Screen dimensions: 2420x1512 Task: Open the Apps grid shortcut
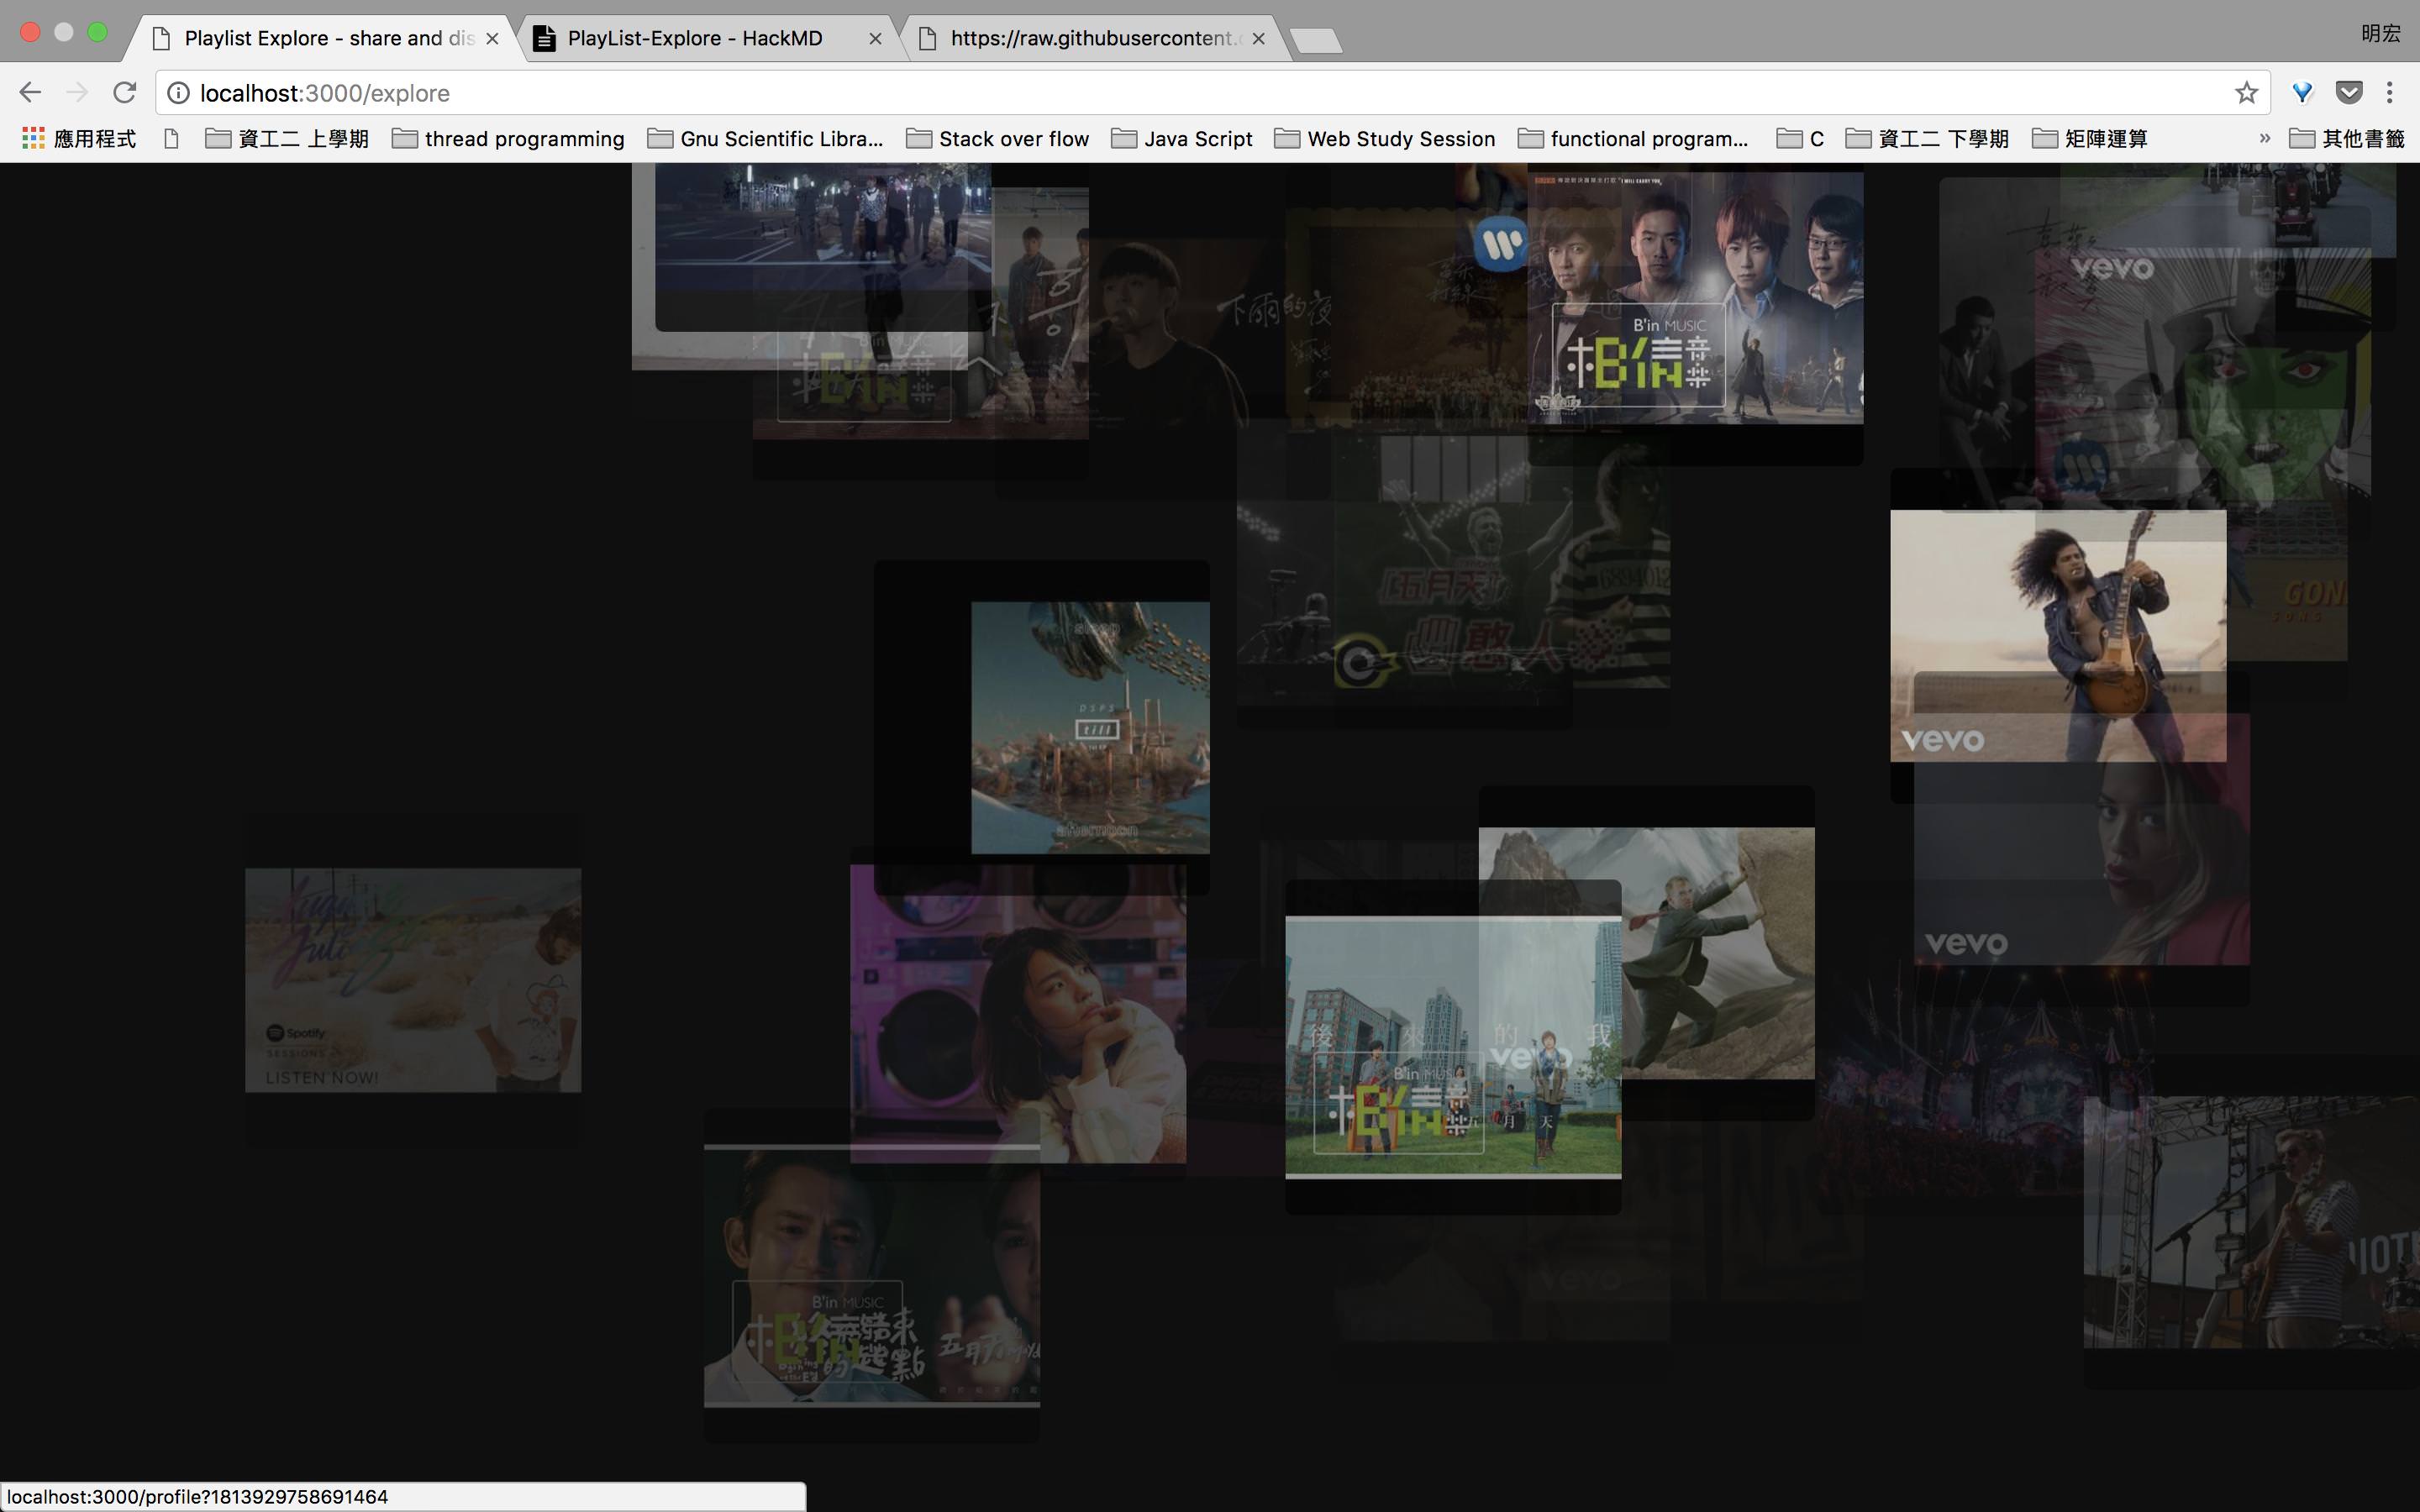(x=33, y=138)
